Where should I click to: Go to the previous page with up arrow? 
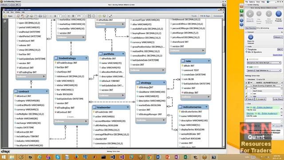[x=51, y=16]
